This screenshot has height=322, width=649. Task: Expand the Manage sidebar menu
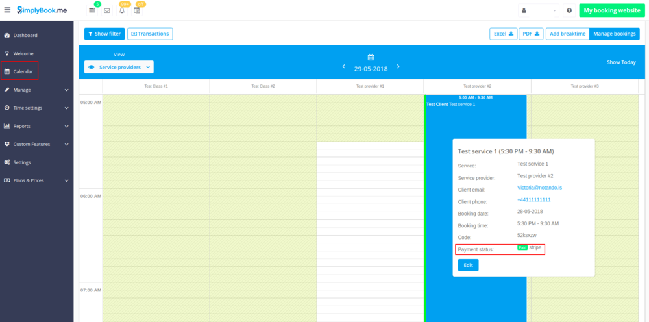pos(36,90)
